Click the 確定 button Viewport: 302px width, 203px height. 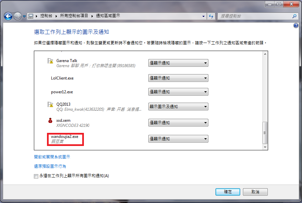click(x=228, y=192)
